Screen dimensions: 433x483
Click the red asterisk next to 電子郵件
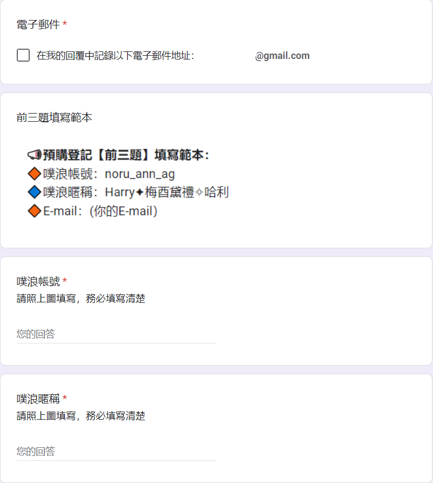pyautogui.click(x=65, y=23)
